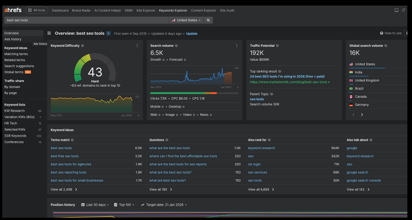Screen dimensions: 412x220
Task: Open Search suggestions in sidebar
Action: click(x=19, y=66)
